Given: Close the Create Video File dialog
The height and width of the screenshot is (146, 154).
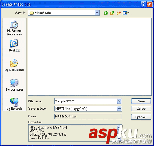Looking at the screenshot, I should (150, 4).
